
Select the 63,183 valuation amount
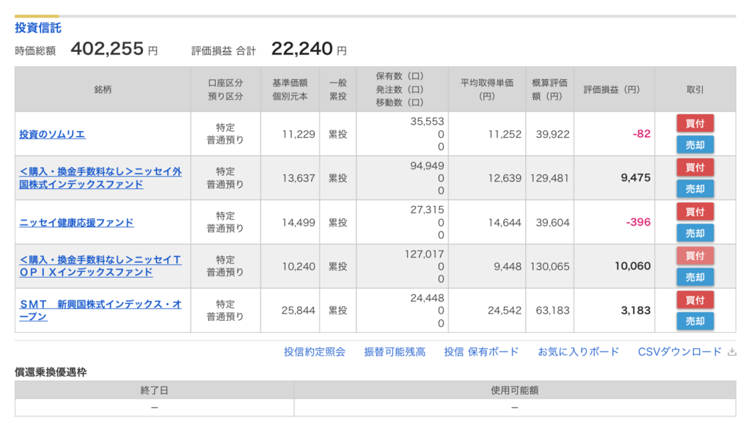(553, 311)
